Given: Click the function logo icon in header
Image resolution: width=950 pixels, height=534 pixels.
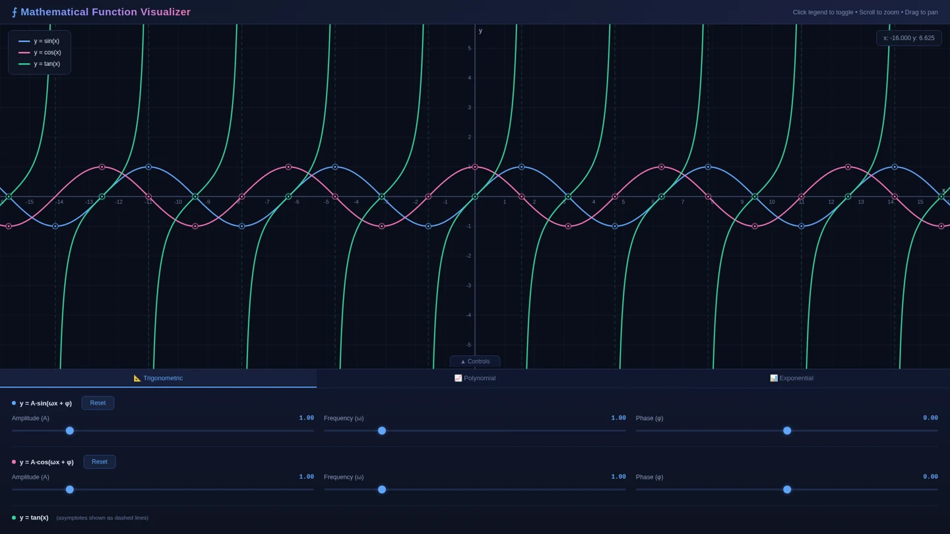Looking at the screenshot, I should tap(15, 12).
